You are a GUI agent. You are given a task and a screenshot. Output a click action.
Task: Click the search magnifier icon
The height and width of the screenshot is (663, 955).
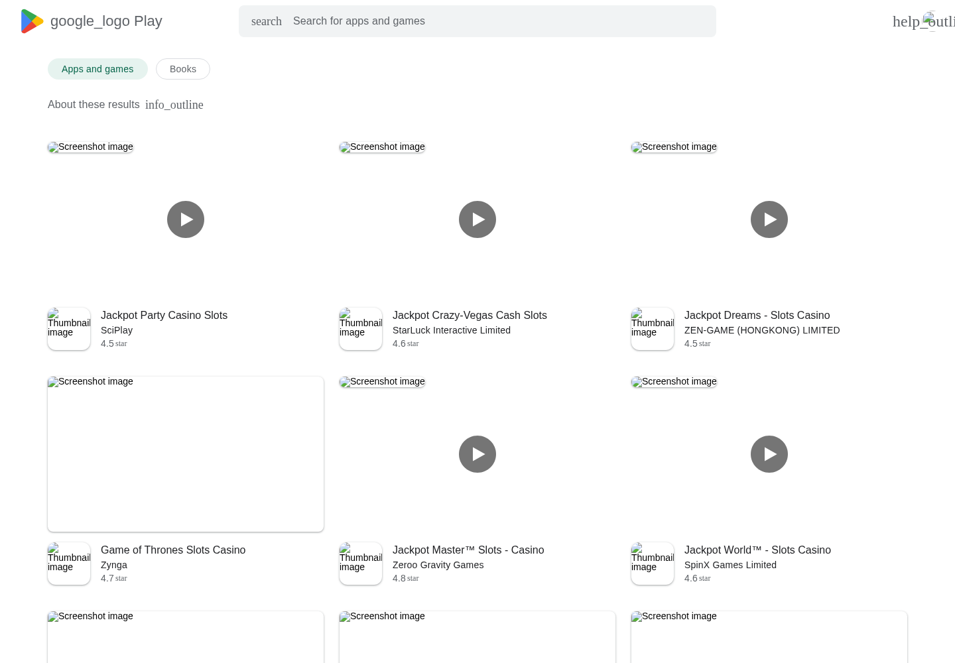pyautogui.click(x=267, y=21)
